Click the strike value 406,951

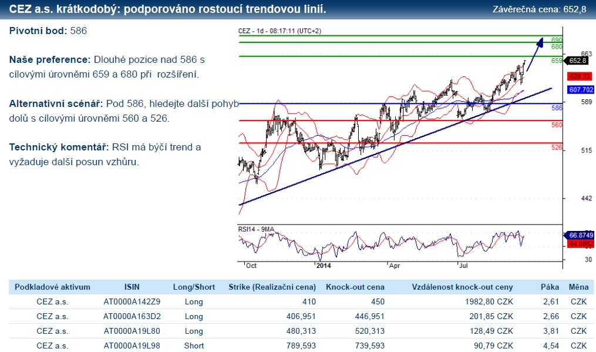[301, 317]
